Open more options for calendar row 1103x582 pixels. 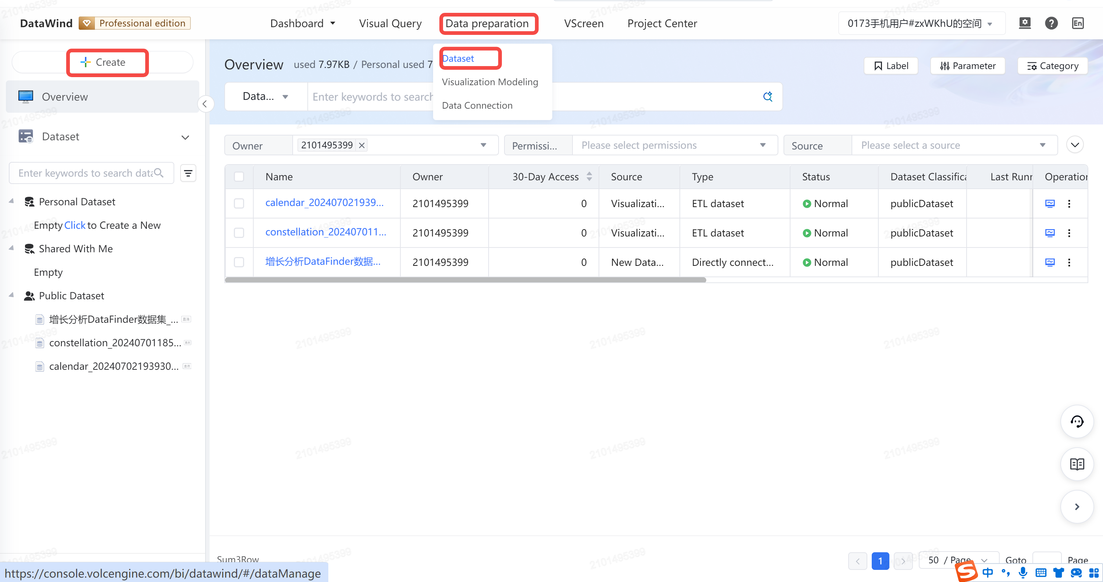pos(1069,203)
